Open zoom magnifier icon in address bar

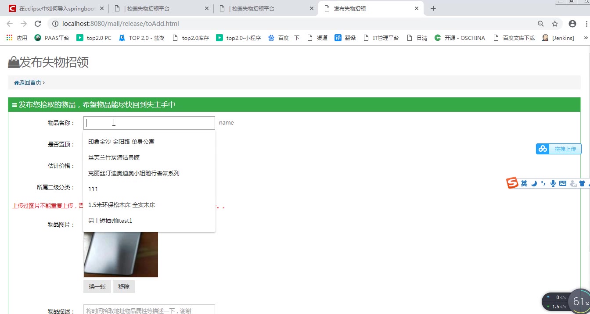(x=541, y=24)
